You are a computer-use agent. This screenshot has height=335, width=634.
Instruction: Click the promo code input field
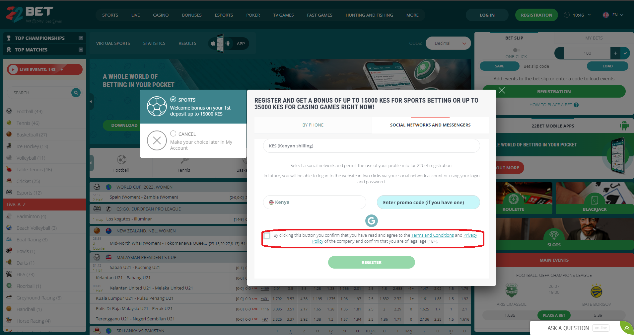click(x=428, y=202)
